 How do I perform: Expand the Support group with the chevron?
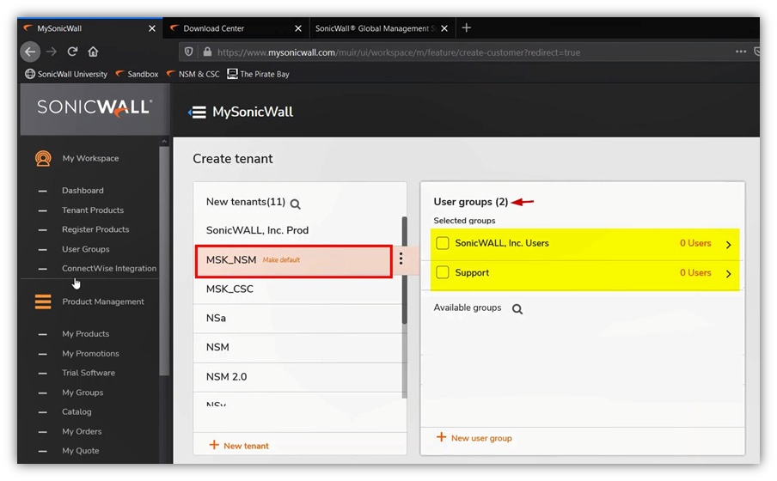(729, 273)
